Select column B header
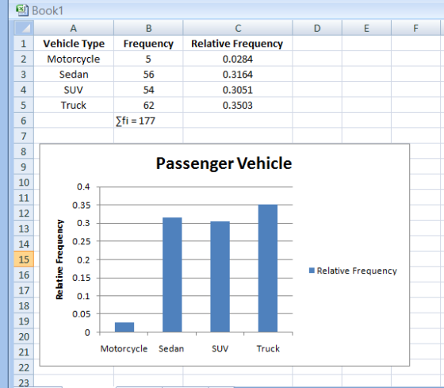444x388 pixels. [148, 28]
